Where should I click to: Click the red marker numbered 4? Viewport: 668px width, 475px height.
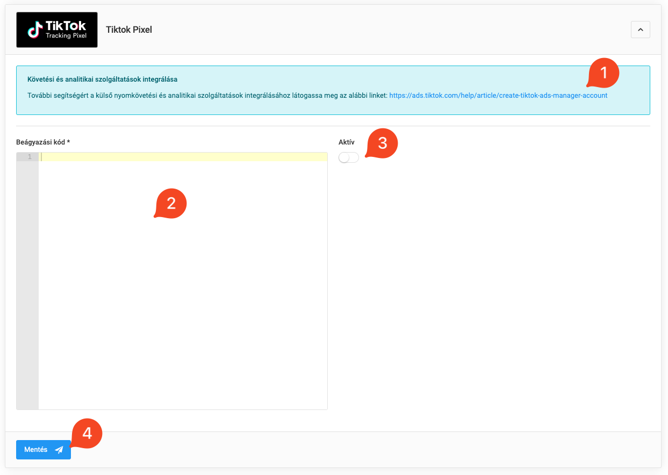click(x=87, y=433)
